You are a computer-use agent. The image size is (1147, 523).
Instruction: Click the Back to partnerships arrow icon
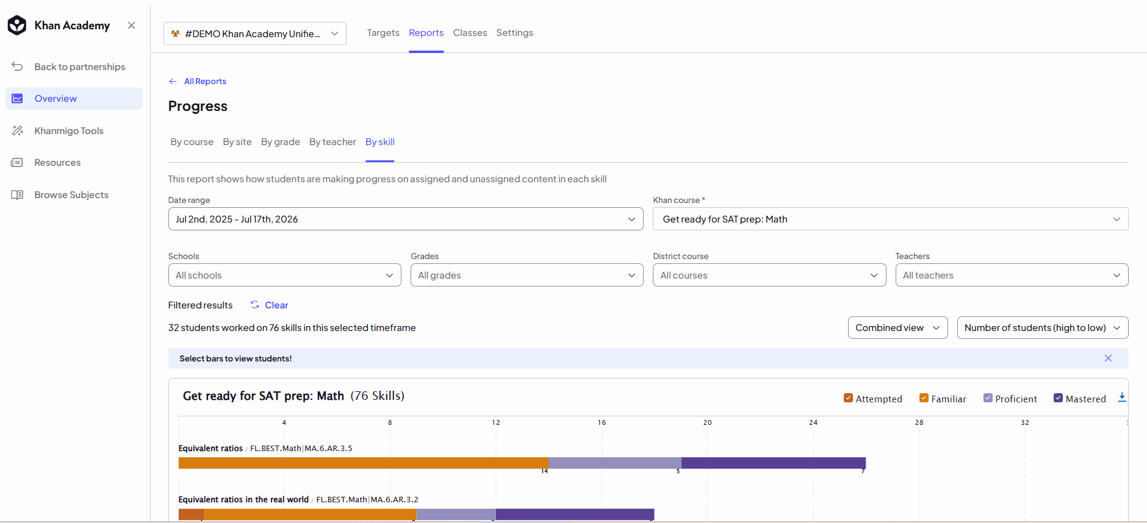[x=17, y=66]
